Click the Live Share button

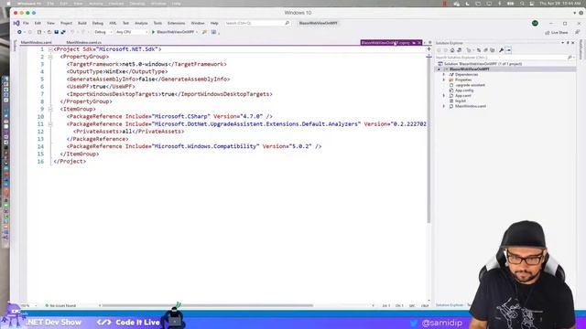pyautogui.click(x=556, y=33)
